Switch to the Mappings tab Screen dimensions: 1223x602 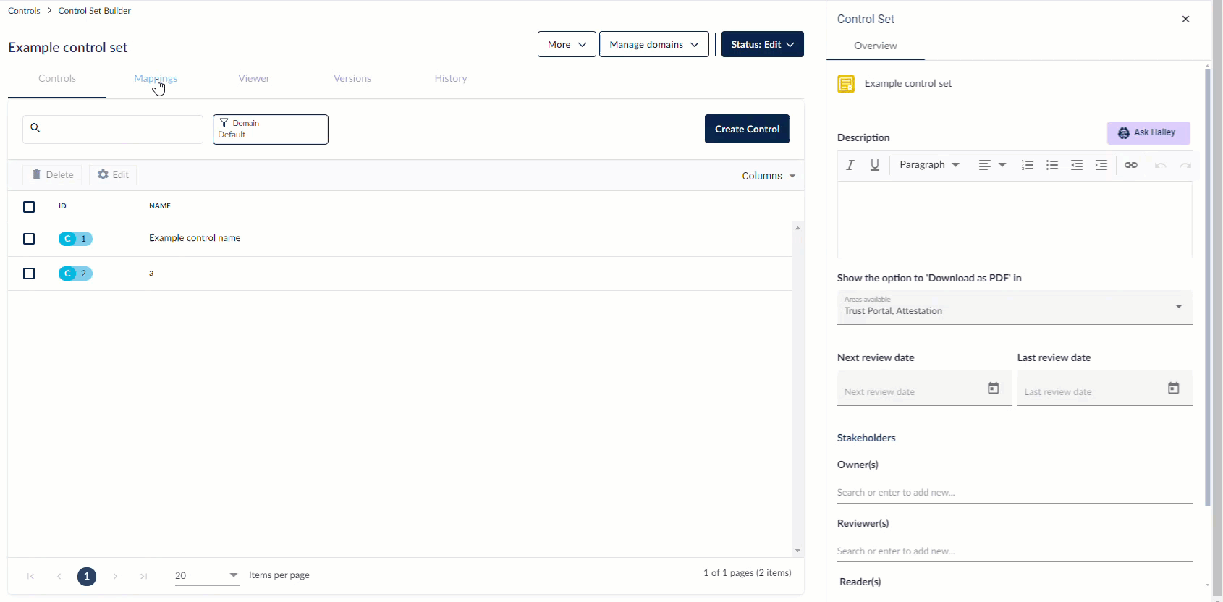pos(156,78)
